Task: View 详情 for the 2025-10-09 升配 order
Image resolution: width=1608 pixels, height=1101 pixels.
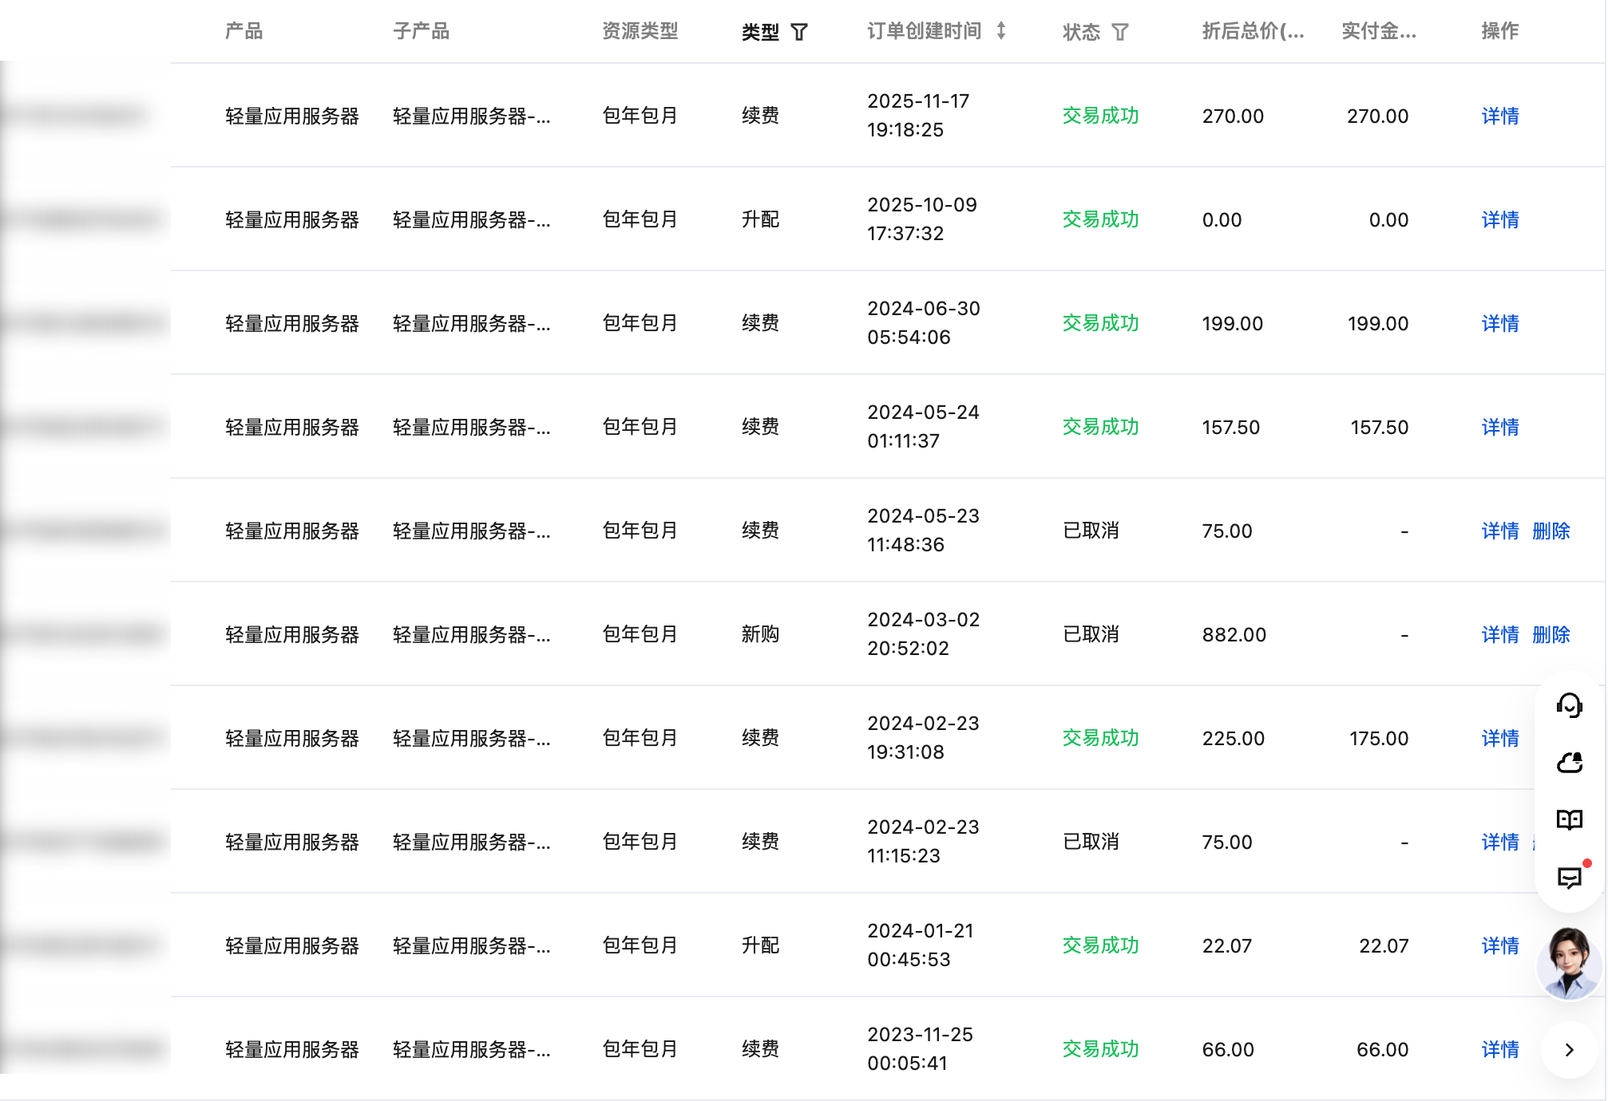Action: click(1500, 219)
